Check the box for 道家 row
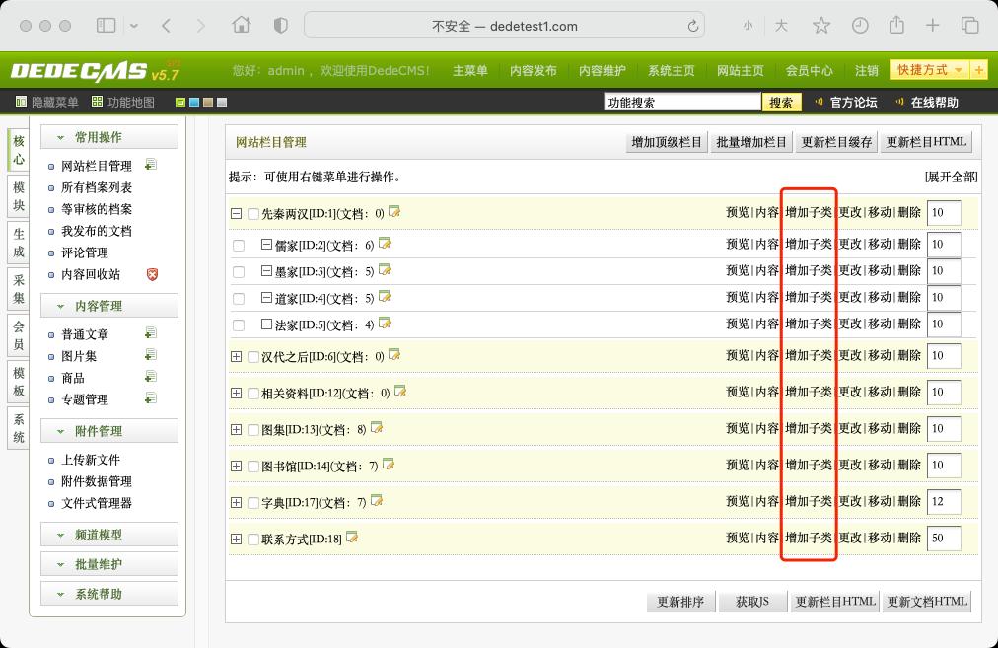This screenshot has height=648, width=998. (x=239, y=299)
